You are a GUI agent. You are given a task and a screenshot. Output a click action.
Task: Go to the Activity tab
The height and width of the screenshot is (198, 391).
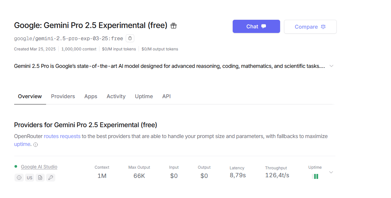[116, 97]
